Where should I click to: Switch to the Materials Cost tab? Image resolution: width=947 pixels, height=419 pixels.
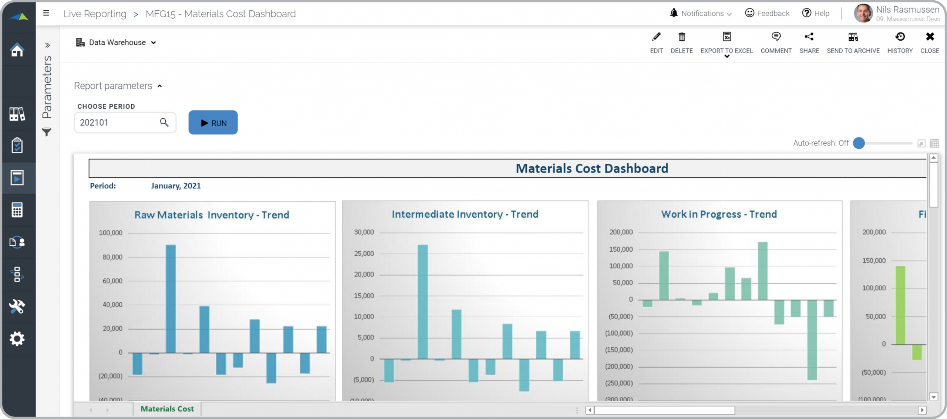click(167, 409)
